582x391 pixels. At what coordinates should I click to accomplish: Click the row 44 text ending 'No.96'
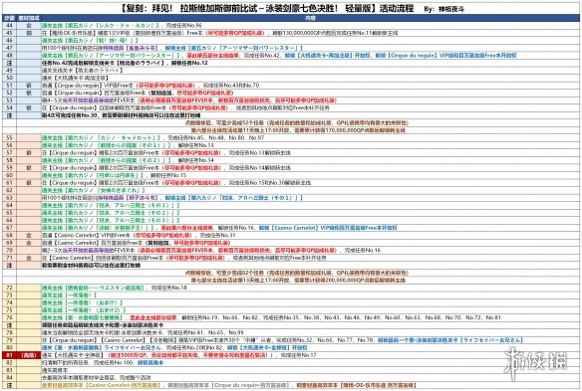click(x=122, y=26)
